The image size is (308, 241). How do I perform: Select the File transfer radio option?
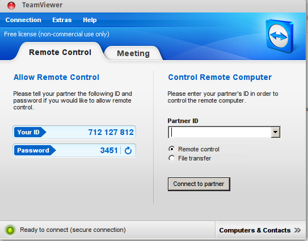pyautogui.click(x=172, y=158)
